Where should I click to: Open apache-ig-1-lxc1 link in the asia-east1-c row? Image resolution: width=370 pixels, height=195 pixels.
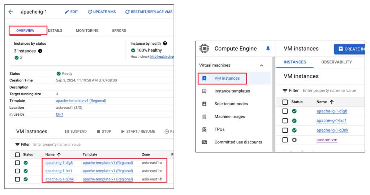(x=59, y=171)
